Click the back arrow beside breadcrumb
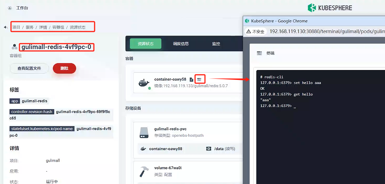This screenshot has height=184, width=385. tap(5, 27)
